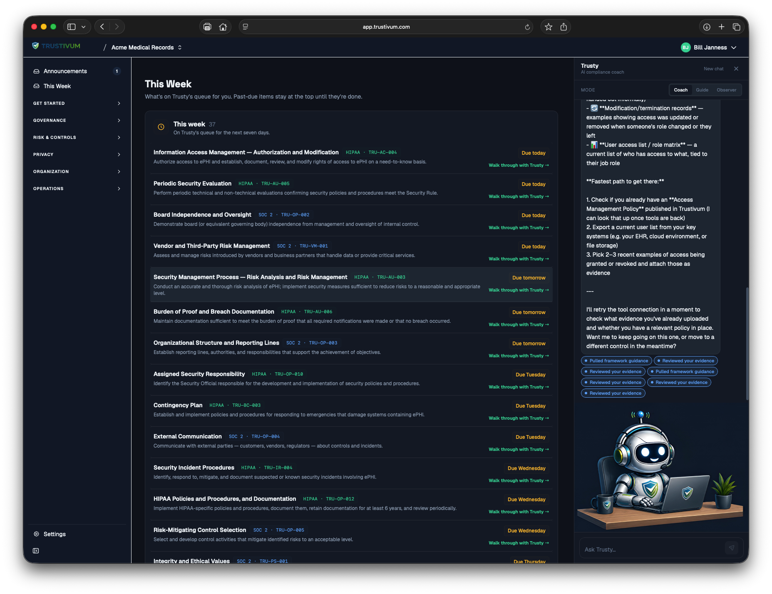Click the Trustivum shield logo
772x594 pixels.
point(36,46)
